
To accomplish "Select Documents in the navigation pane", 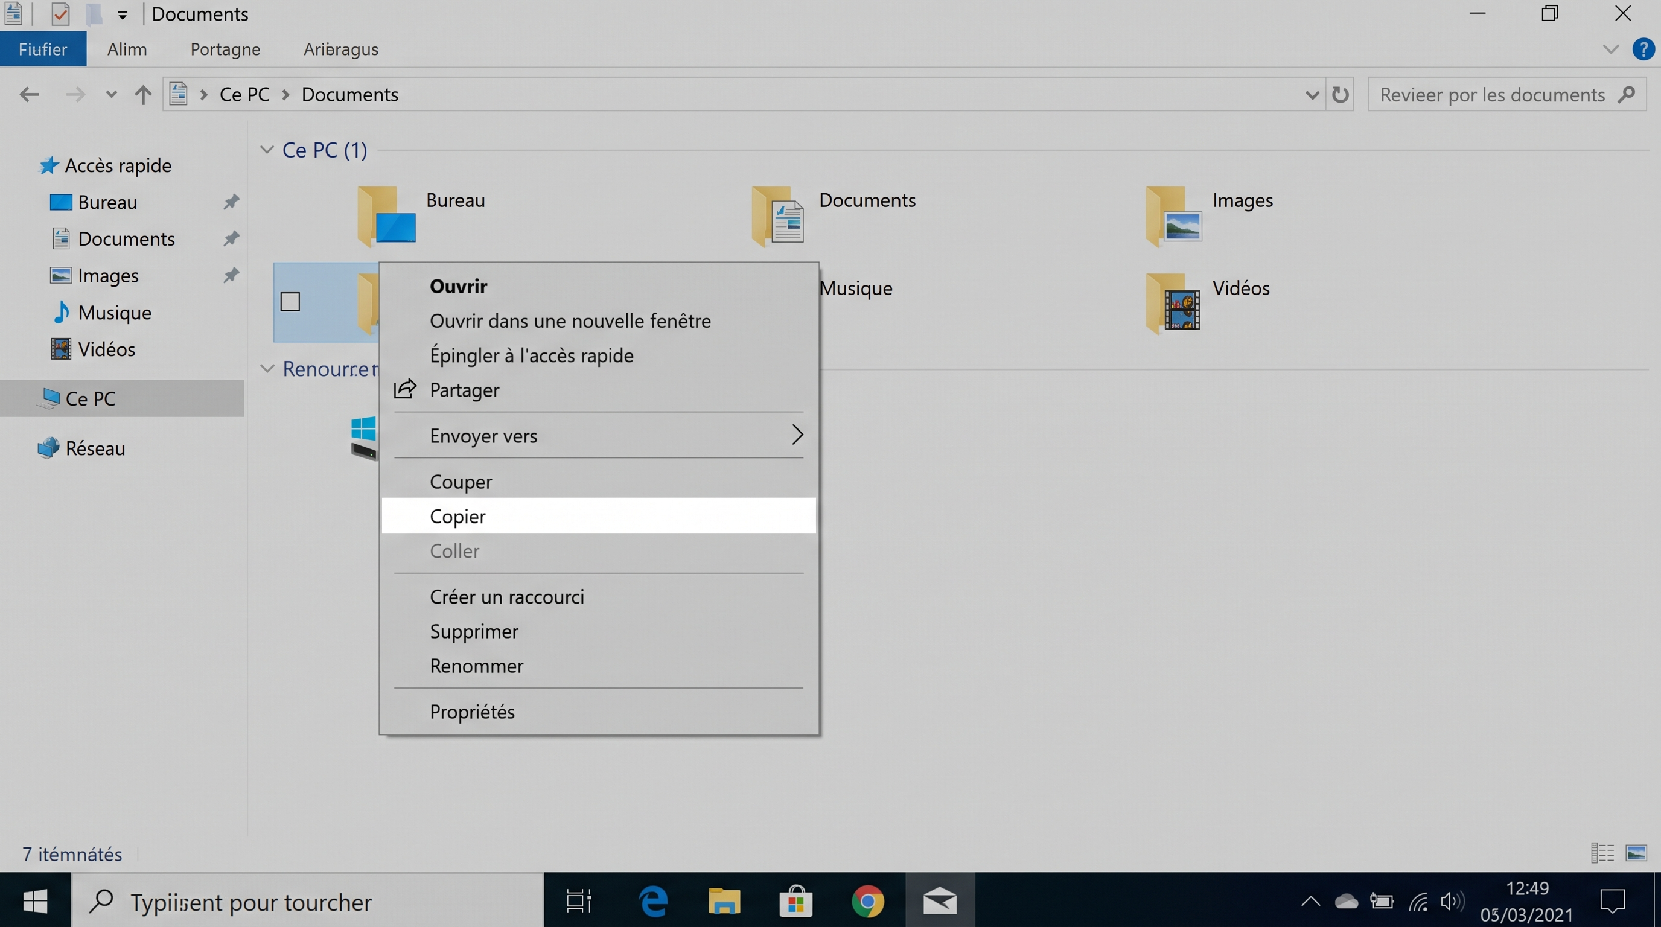I will click(113, 238).
